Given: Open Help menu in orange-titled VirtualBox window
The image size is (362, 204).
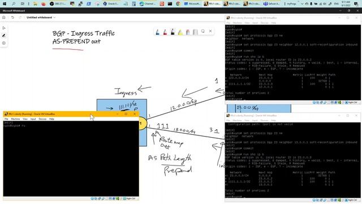Looking at the screenshot, I should click(x=51, y=119).
